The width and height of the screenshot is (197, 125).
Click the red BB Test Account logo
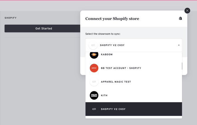(94, 68)
